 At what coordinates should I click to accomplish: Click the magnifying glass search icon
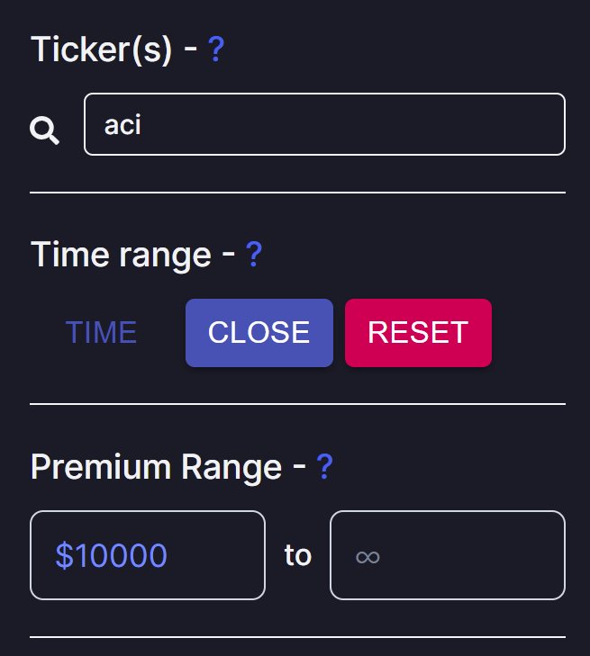pos(44,130)
